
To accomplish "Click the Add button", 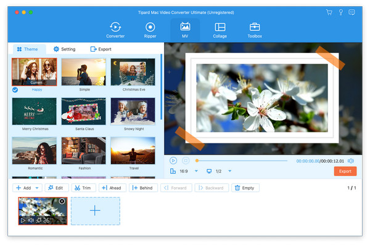I will pyautogui.click(x=23, y=188).
